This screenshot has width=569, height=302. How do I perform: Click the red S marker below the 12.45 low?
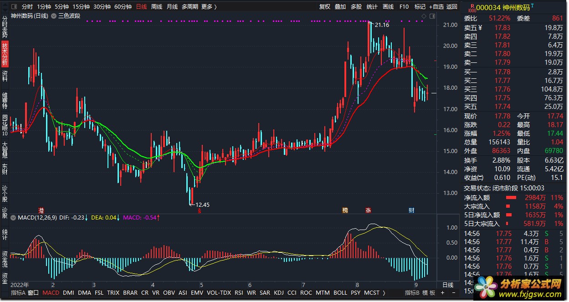[x=199, y=211]
